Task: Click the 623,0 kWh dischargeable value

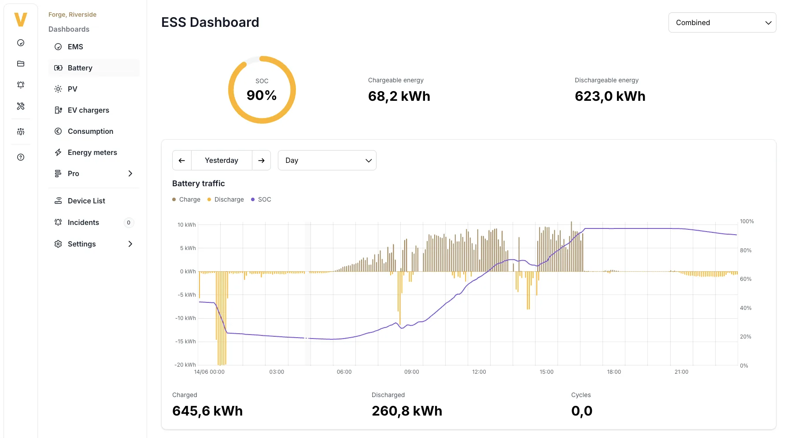Action: [x=610, y=96]
